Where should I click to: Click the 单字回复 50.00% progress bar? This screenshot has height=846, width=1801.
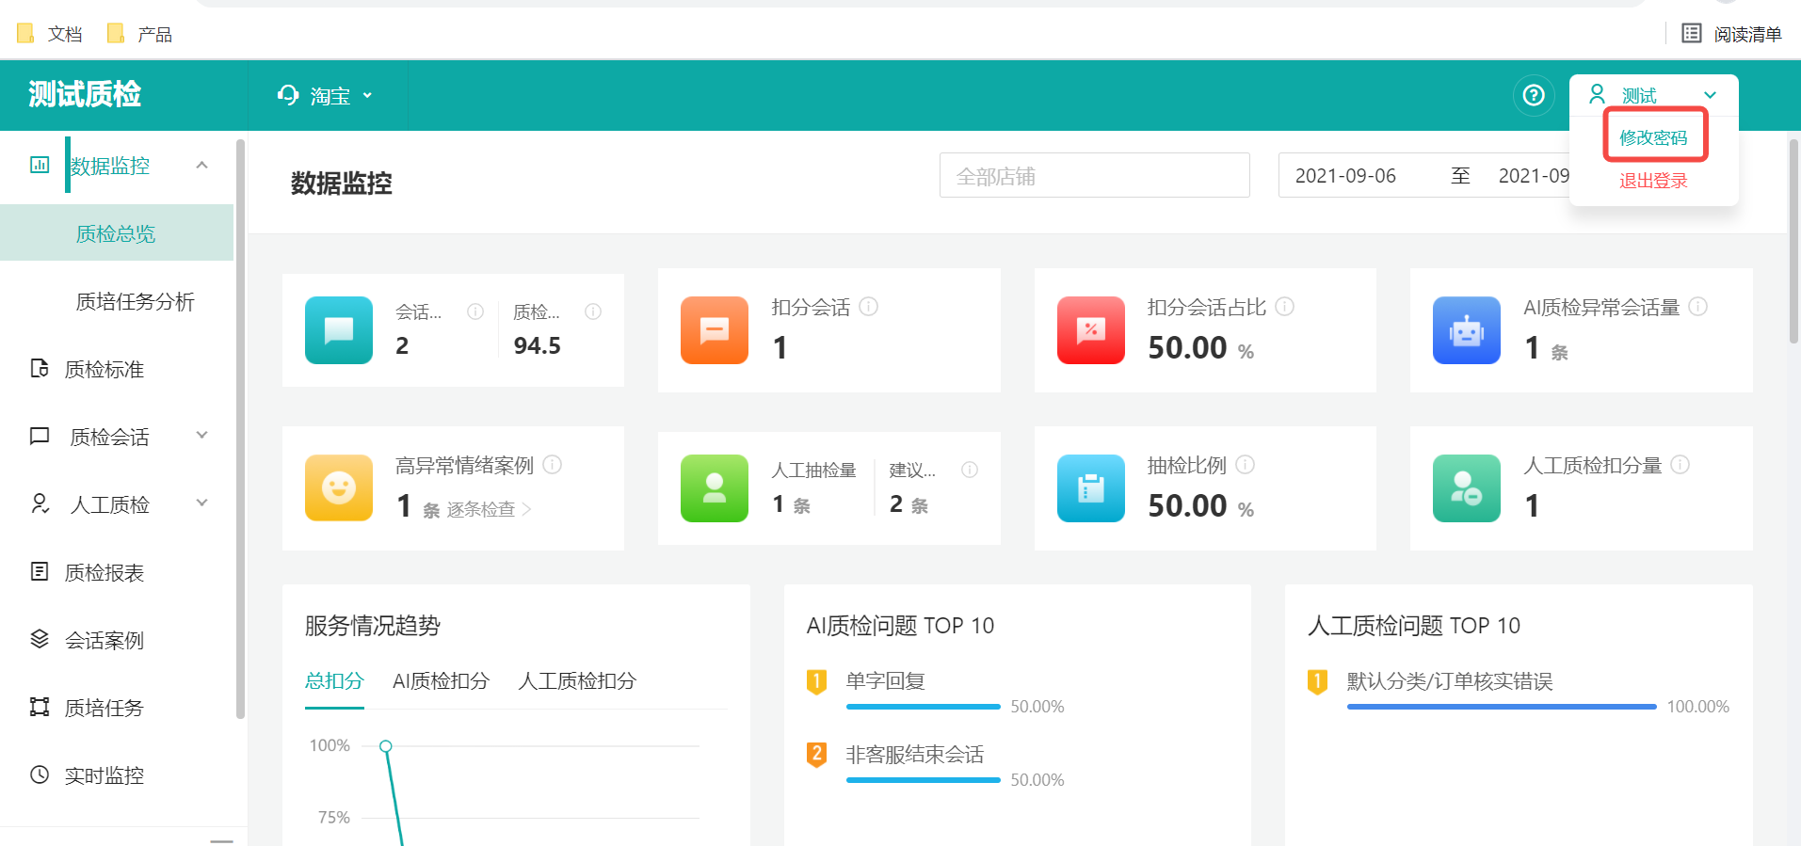[924, 707]
